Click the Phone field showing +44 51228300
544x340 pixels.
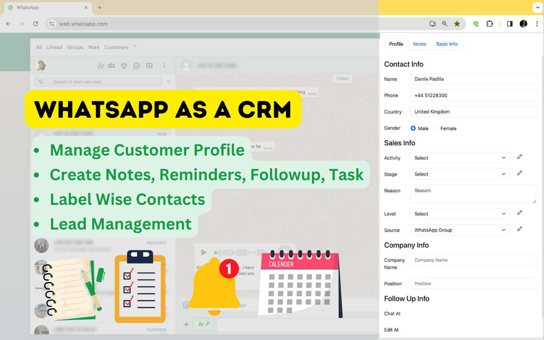(x=473, y=95)
